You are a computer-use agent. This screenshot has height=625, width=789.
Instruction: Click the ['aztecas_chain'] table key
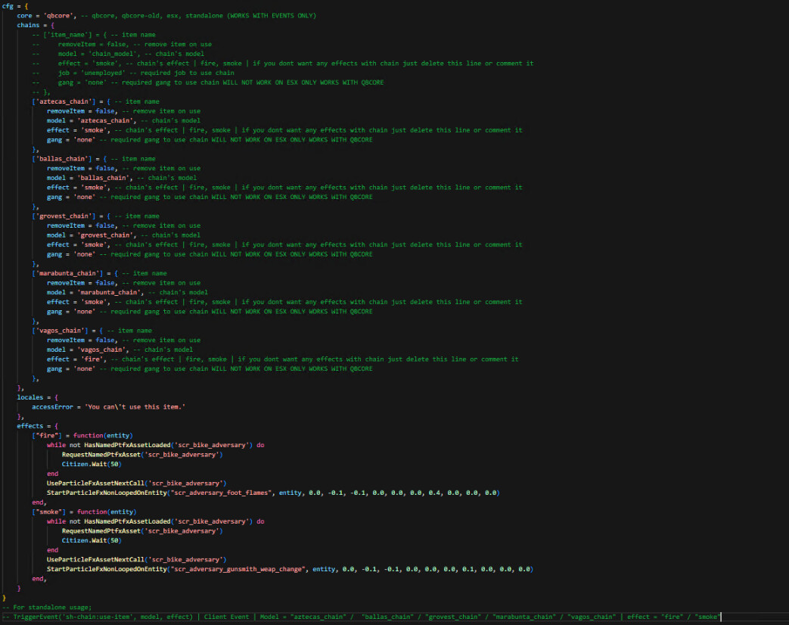(x=64, y=101)
